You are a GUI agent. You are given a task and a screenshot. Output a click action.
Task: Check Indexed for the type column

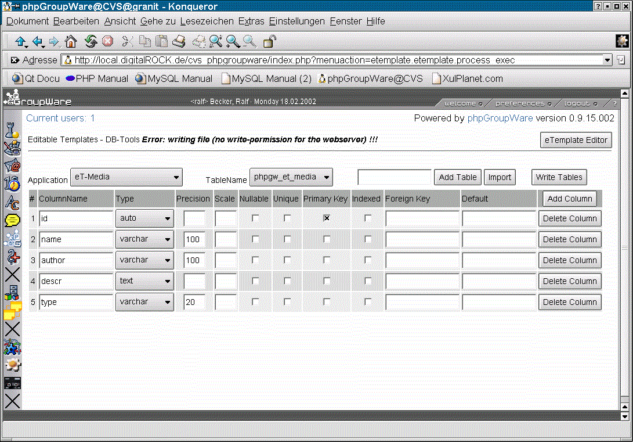click(367, 302)
